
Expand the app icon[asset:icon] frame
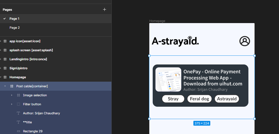pos(1,41)
